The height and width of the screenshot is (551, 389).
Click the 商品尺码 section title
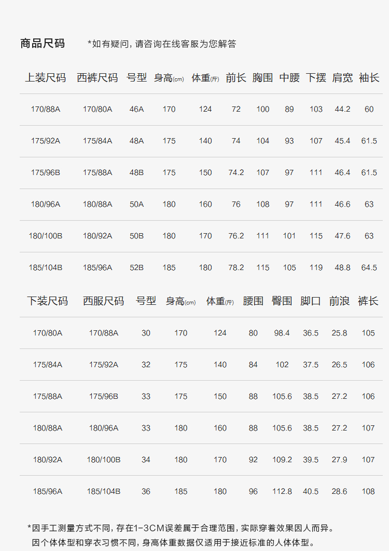pos(43,44)
